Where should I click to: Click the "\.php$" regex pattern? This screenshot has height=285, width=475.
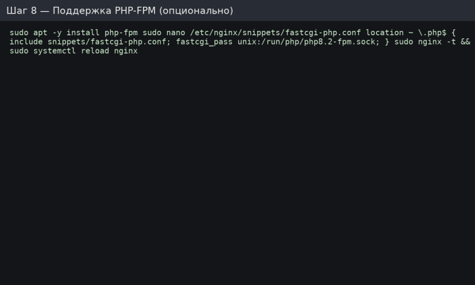432,32
